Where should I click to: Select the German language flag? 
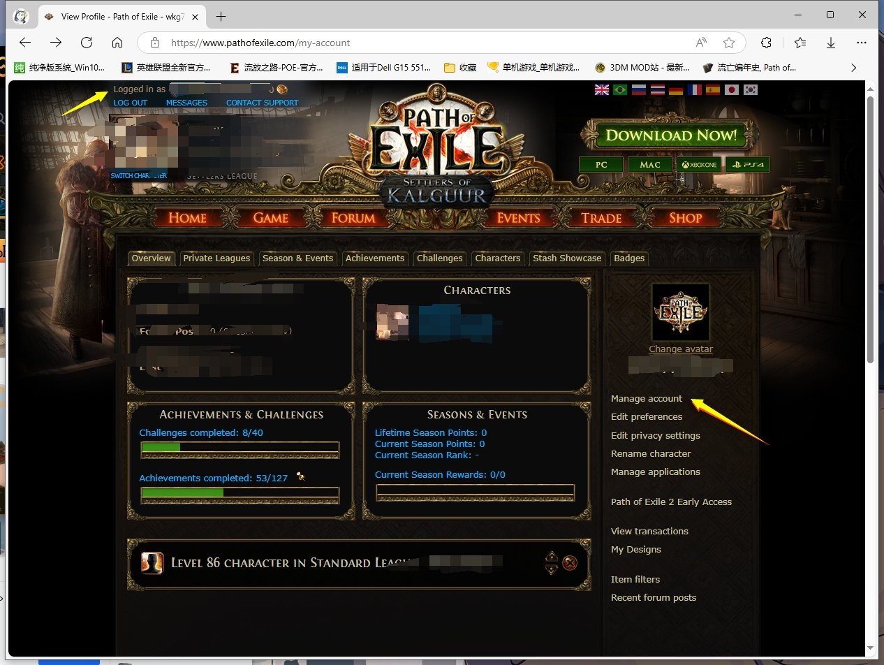coord(676,89)
